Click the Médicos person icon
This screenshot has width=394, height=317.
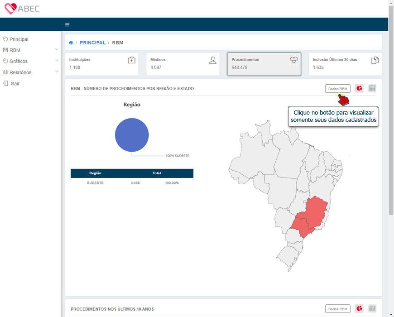click(x=212, y=60)
